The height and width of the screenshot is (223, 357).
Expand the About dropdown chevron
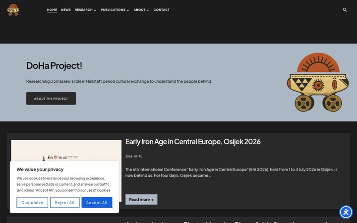coord(148,10)
